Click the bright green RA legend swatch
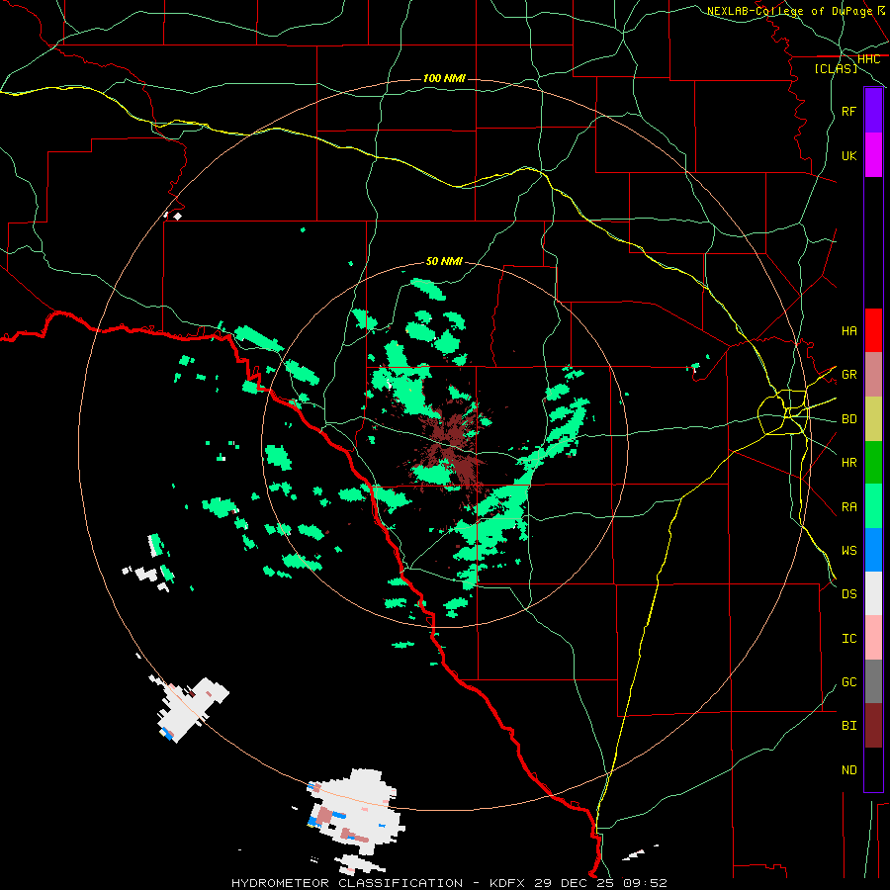Screen dimensions: 890x890 tap(873, 506)
